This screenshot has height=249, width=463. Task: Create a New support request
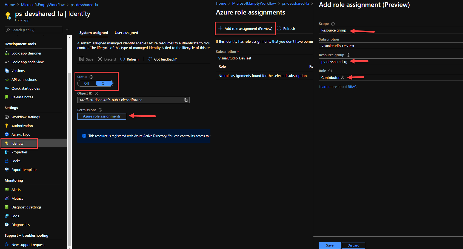(x=28, y=244)
